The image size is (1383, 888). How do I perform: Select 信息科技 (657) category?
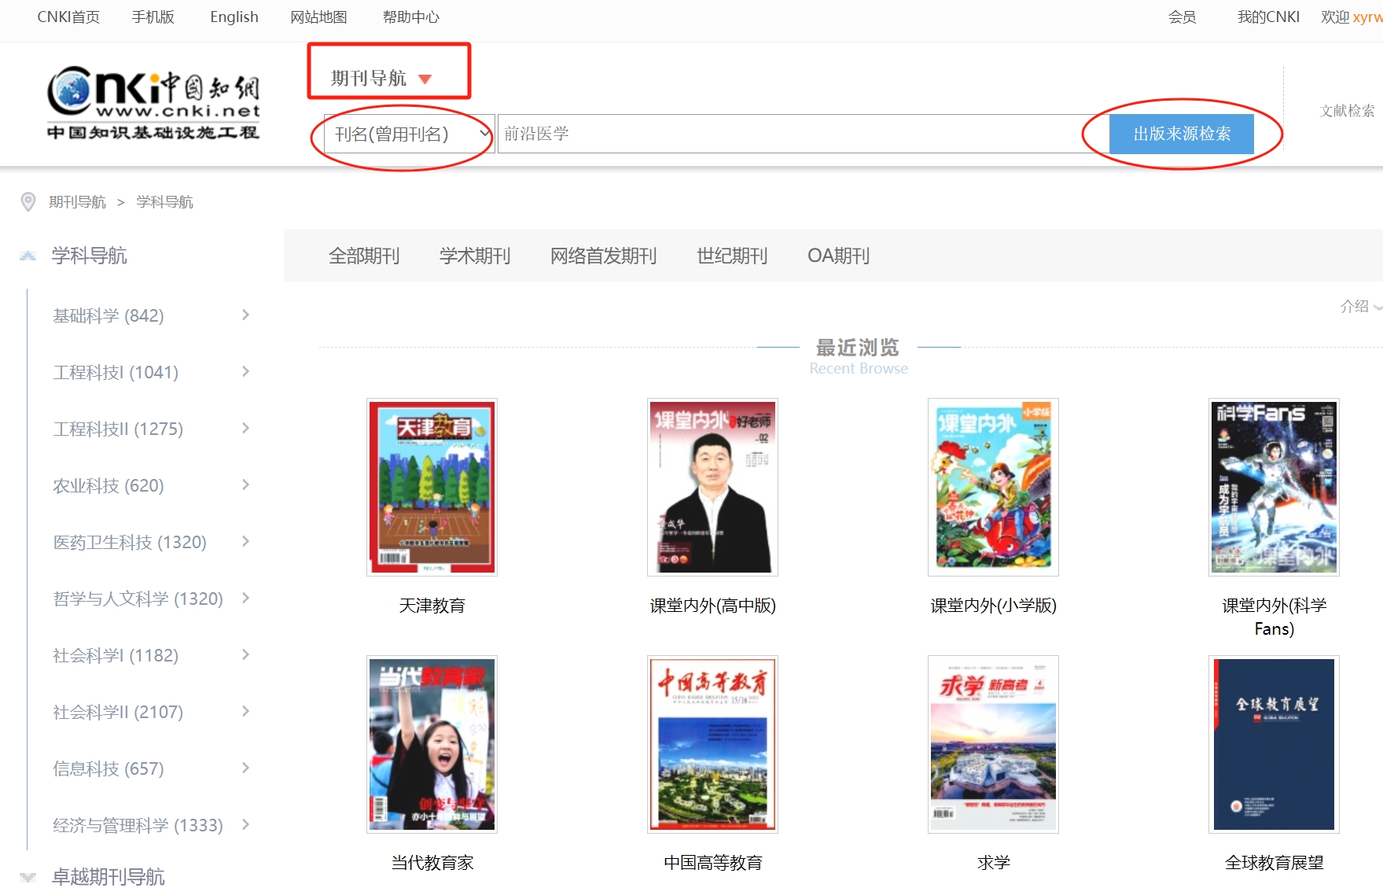click(109, 768)
